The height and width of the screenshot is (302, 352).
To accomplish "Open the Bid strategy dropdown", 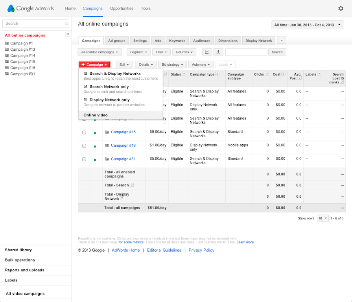I will click(x=172, y=64).
